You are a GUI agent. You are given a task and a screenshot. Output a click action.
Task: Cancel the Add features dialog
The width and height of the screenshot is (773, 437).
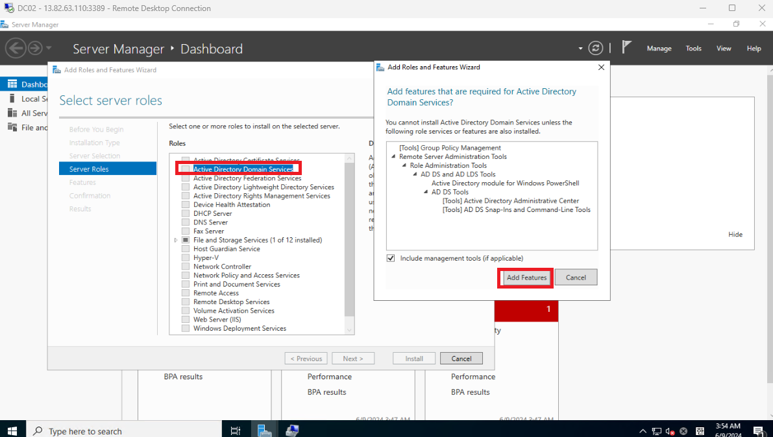point(576,278)
